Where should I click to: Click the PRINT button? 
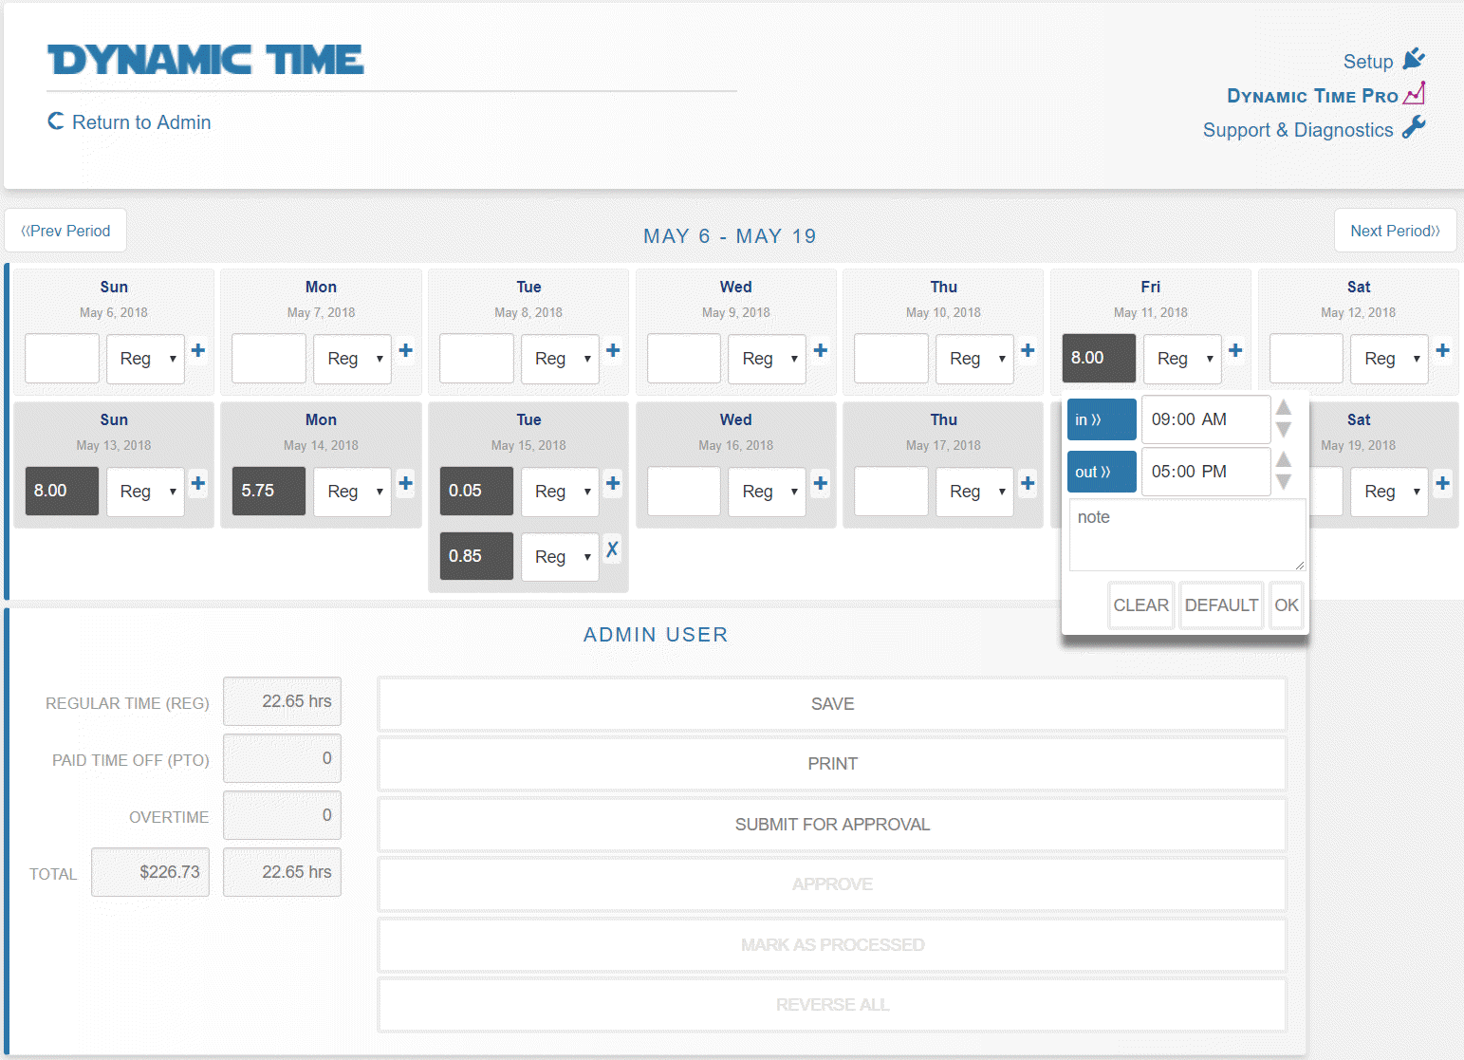tap(832, 764)
